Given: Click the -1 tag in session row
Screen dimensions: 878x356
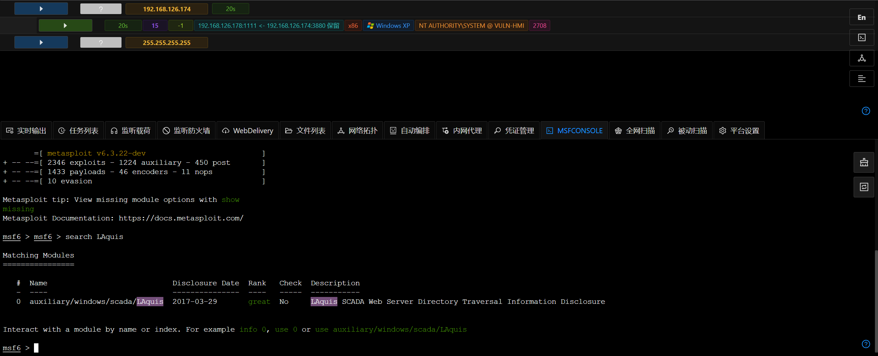Looking at the screenshot, I should click(x=181, y=26).
